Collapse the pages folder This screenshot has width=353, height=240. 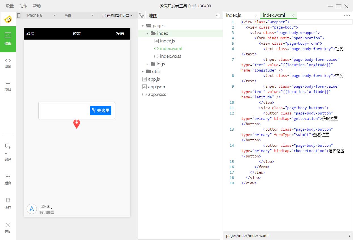[x=143, y=26]
